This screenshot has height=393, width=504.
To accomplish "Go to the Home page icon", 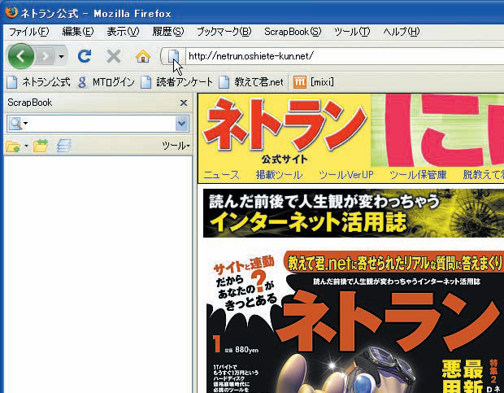I will [x=143, y=56].
